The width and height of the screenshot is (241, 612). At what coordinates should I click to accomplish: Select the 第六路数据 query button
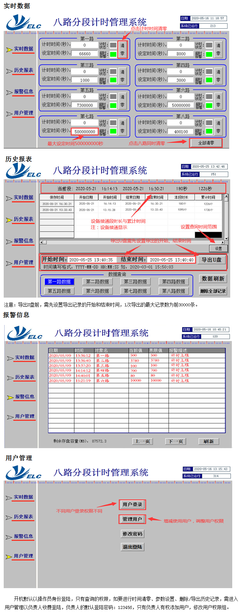tap(97, 291)
